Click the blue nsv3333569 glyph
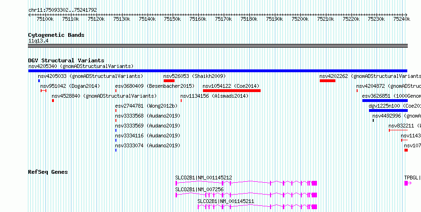Viewport: 421px width, 212px height. (x=116, y=130)
